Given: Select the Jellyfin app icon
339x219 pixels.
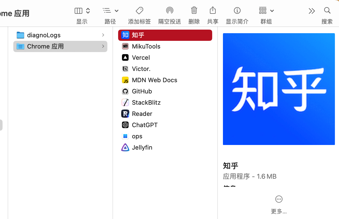Looking at the screenshot, I should (125, 147).
